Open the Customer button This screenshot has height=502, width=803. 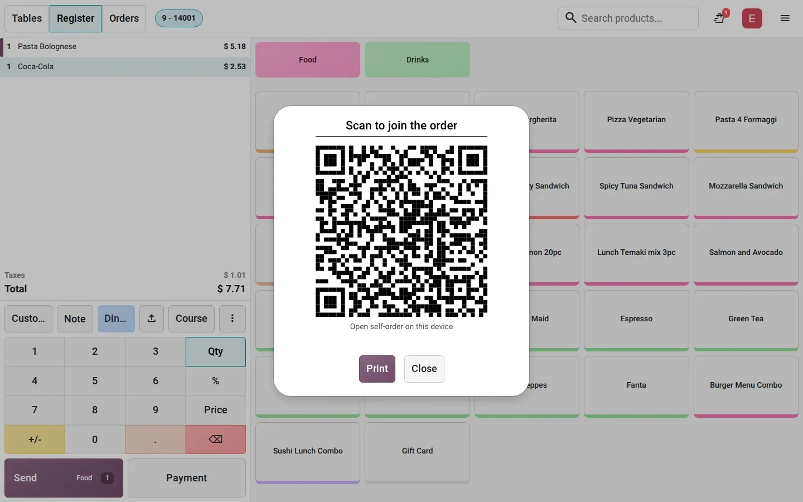click(x=28, y=318)
